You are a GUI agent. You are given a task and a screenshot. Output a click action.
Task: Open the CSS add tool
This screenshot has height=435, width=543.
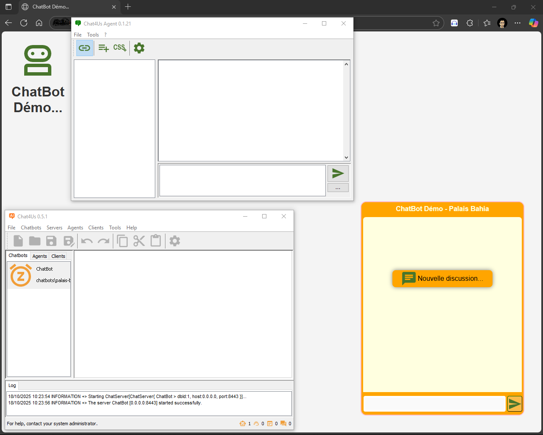tap(120, 48)
